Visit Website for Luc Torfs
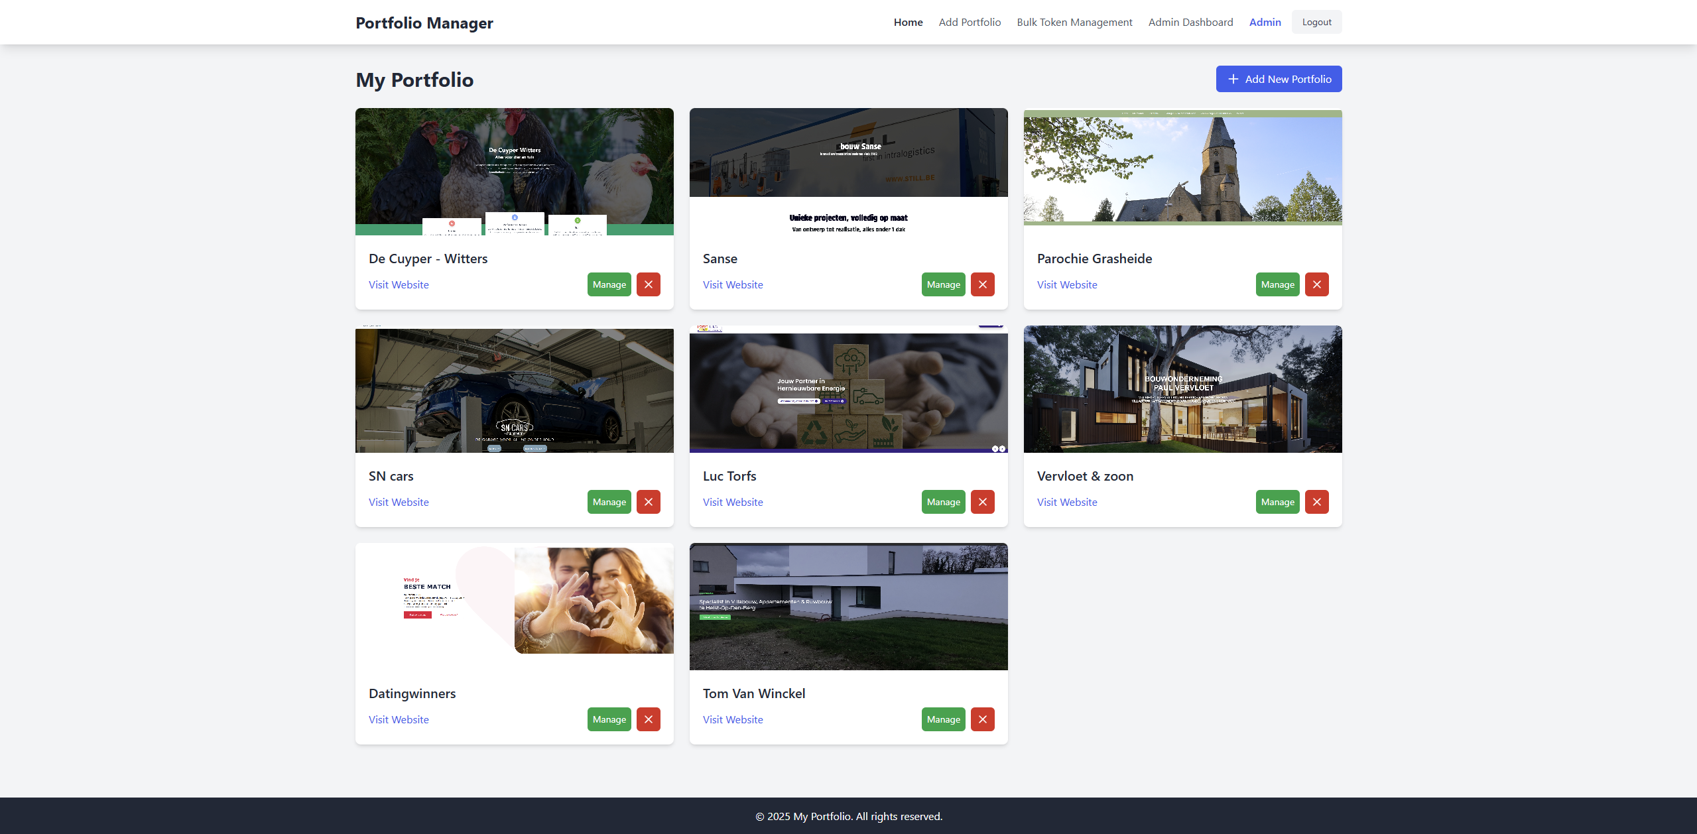The width and height of the screenshot is (1697, 834). tap(733, 502)
